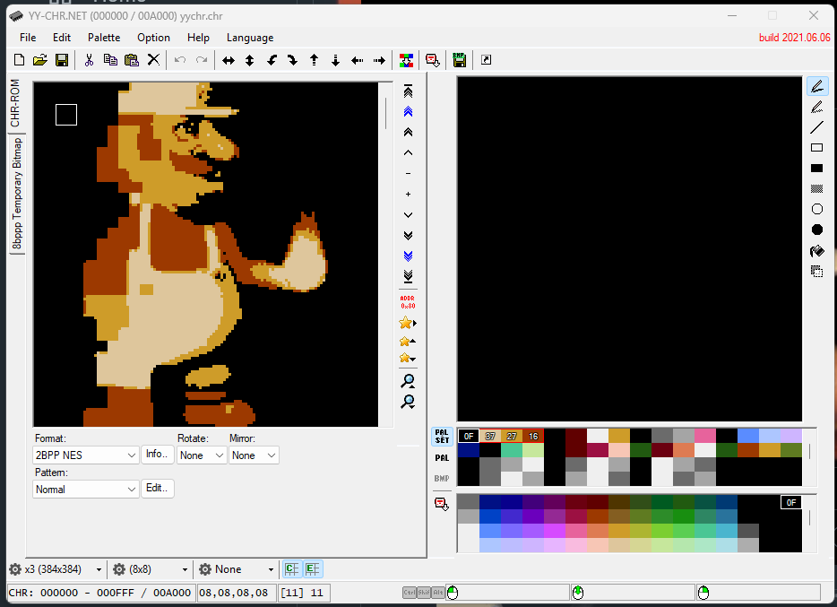Select the Line drawing tool
Image resolution: width=837 pixels, height=607 pixels.
coord(817,127)
